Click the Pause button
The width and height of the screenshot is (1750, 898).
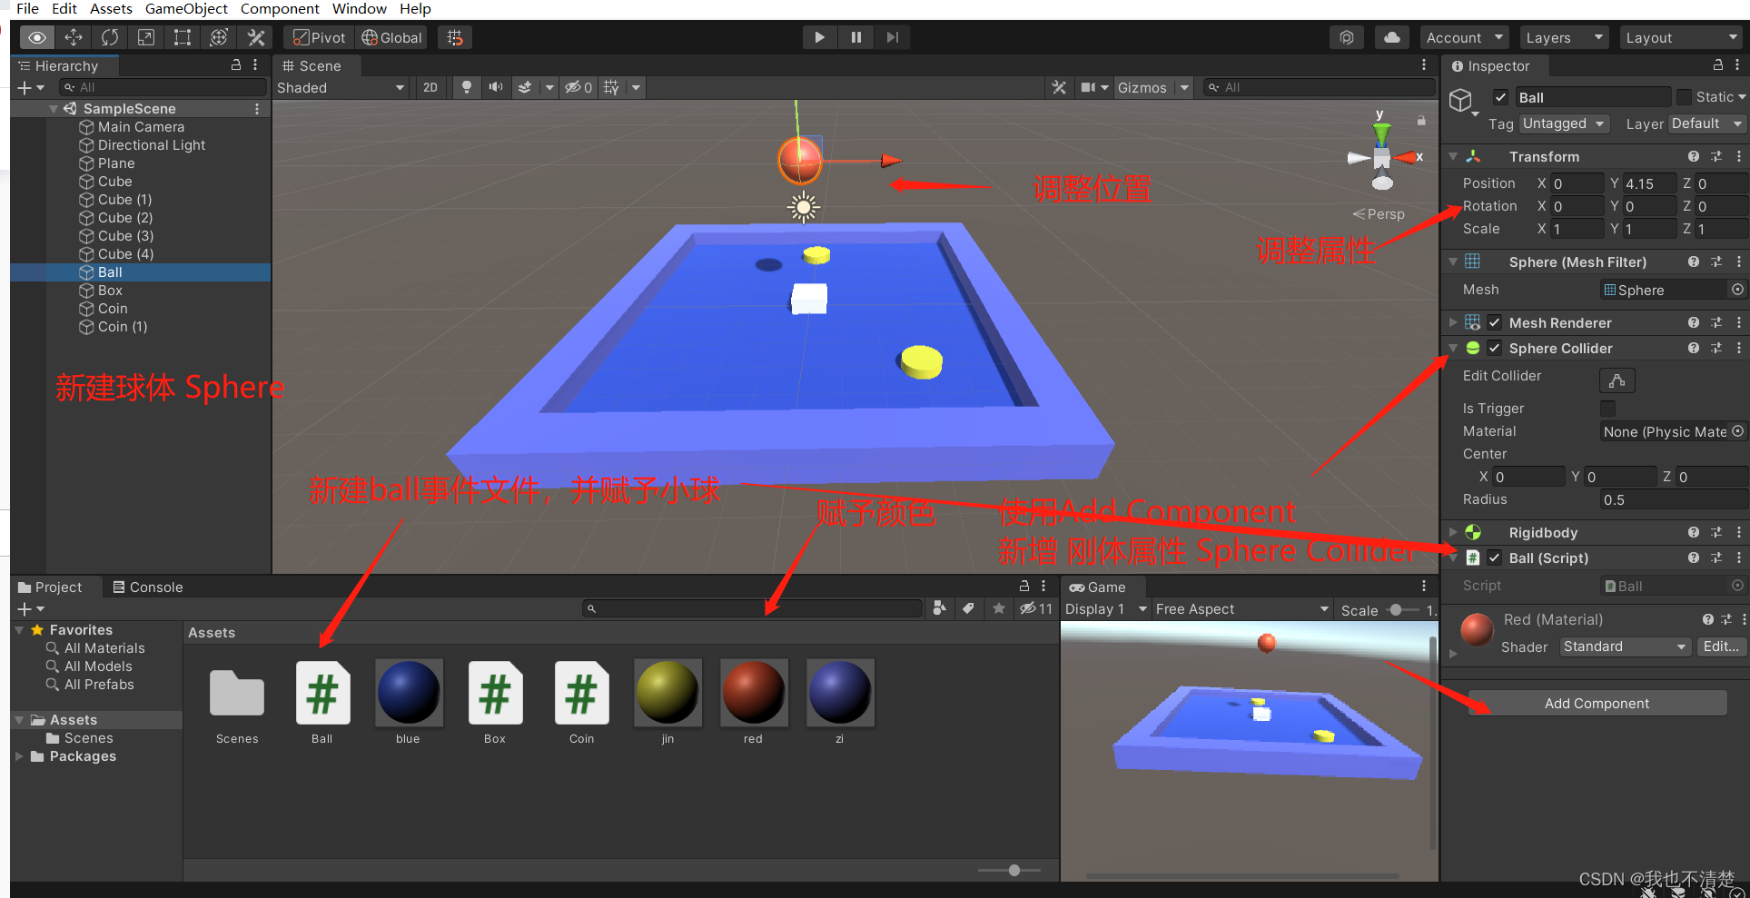[855, 37]
